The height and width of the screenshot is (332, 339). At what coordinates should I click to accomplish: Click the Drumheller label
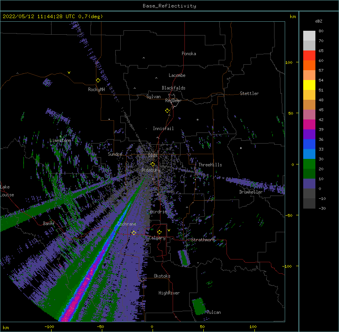(x=251, y=192)
